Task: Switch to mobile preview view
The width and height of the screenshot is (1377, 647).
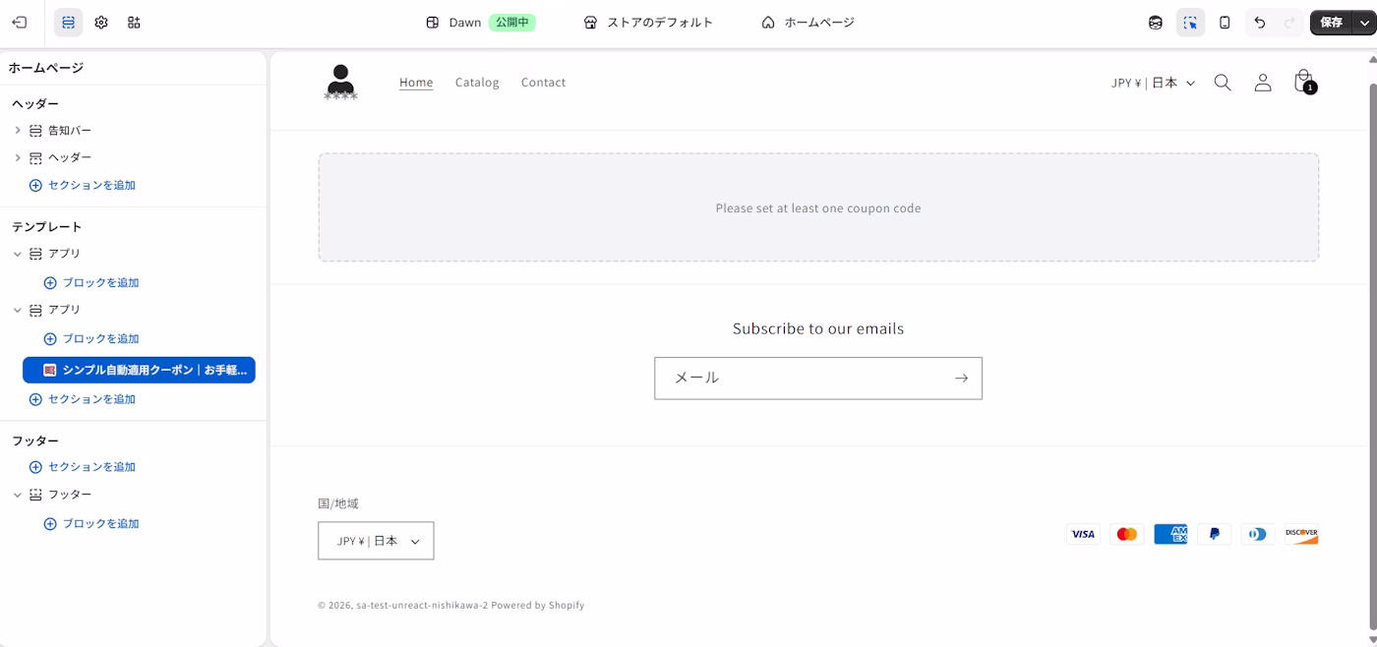Action: click(1225, 22)
